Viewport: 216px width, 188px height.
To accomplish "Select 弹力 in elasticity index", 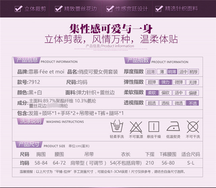I will 165,82.
